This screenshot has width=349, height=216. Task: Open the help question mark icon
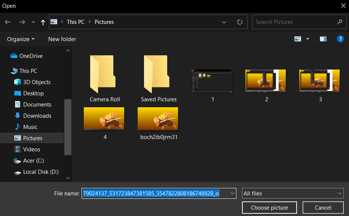click(340, 39)
